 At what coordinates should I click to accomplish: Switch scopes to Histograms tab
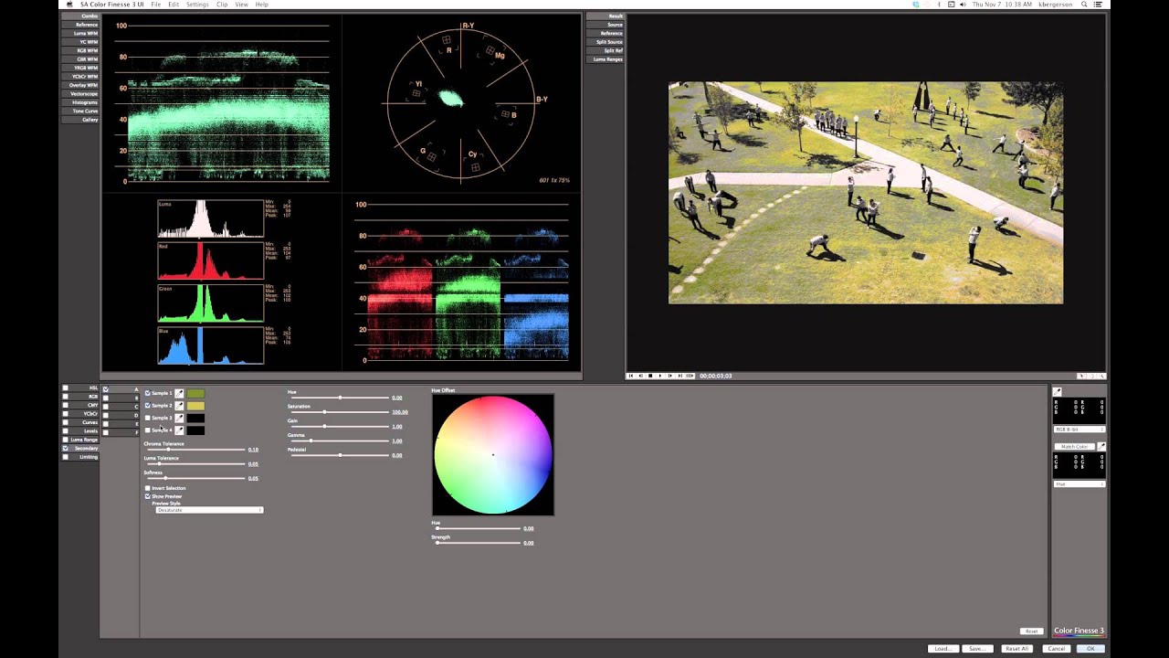(x=79, y=102)
